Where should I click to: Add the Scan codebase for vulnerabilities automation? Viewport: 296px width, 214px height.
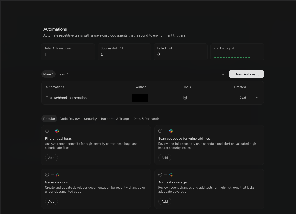click(165, 158)
